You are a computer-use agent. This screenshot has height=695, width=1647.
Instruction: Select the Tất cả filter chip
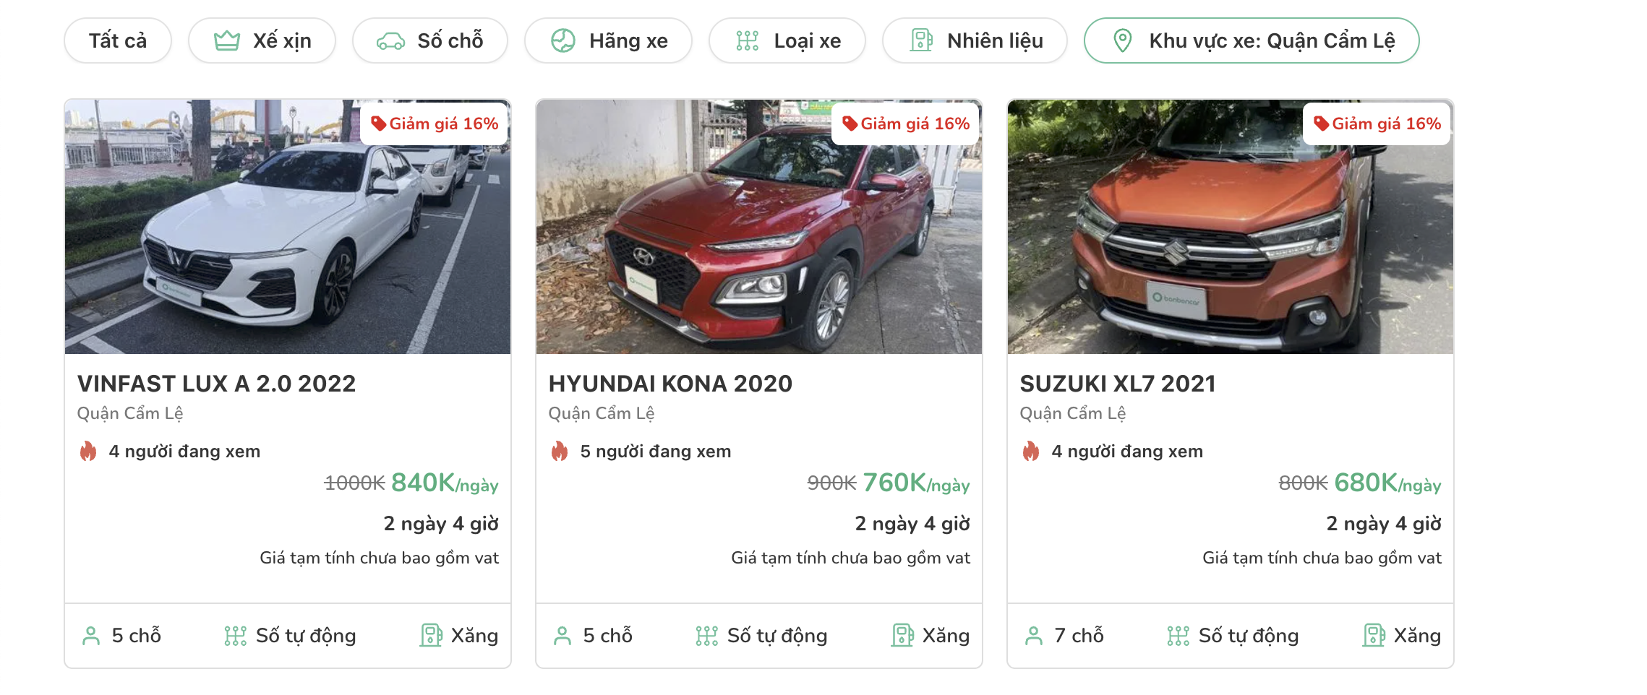point(118,40)
